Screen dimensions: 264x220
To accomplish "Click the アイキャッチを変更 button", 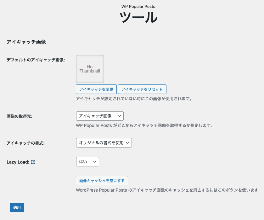I will [96, 89].
